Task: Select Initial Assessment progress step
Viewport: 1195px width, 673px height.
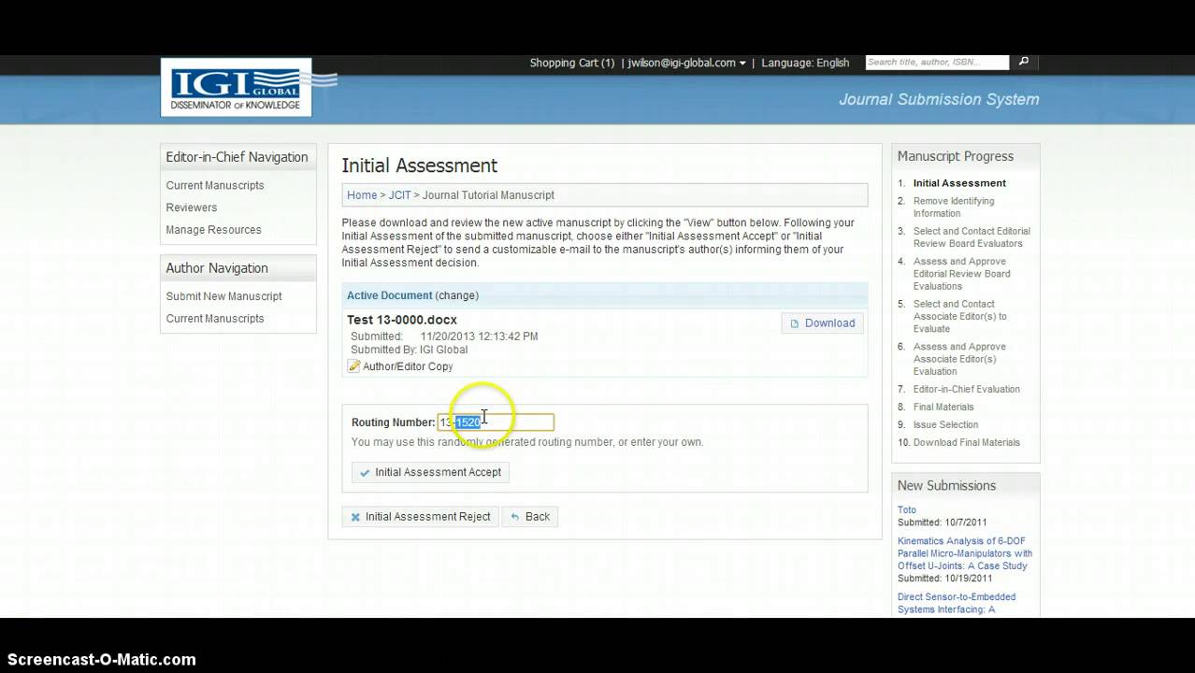Action: 959,183
